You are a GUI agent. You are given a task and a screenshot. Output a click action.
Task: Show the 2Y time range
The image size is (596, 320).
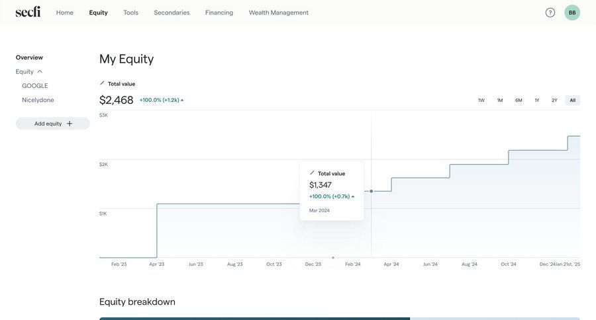click(554, 100)
